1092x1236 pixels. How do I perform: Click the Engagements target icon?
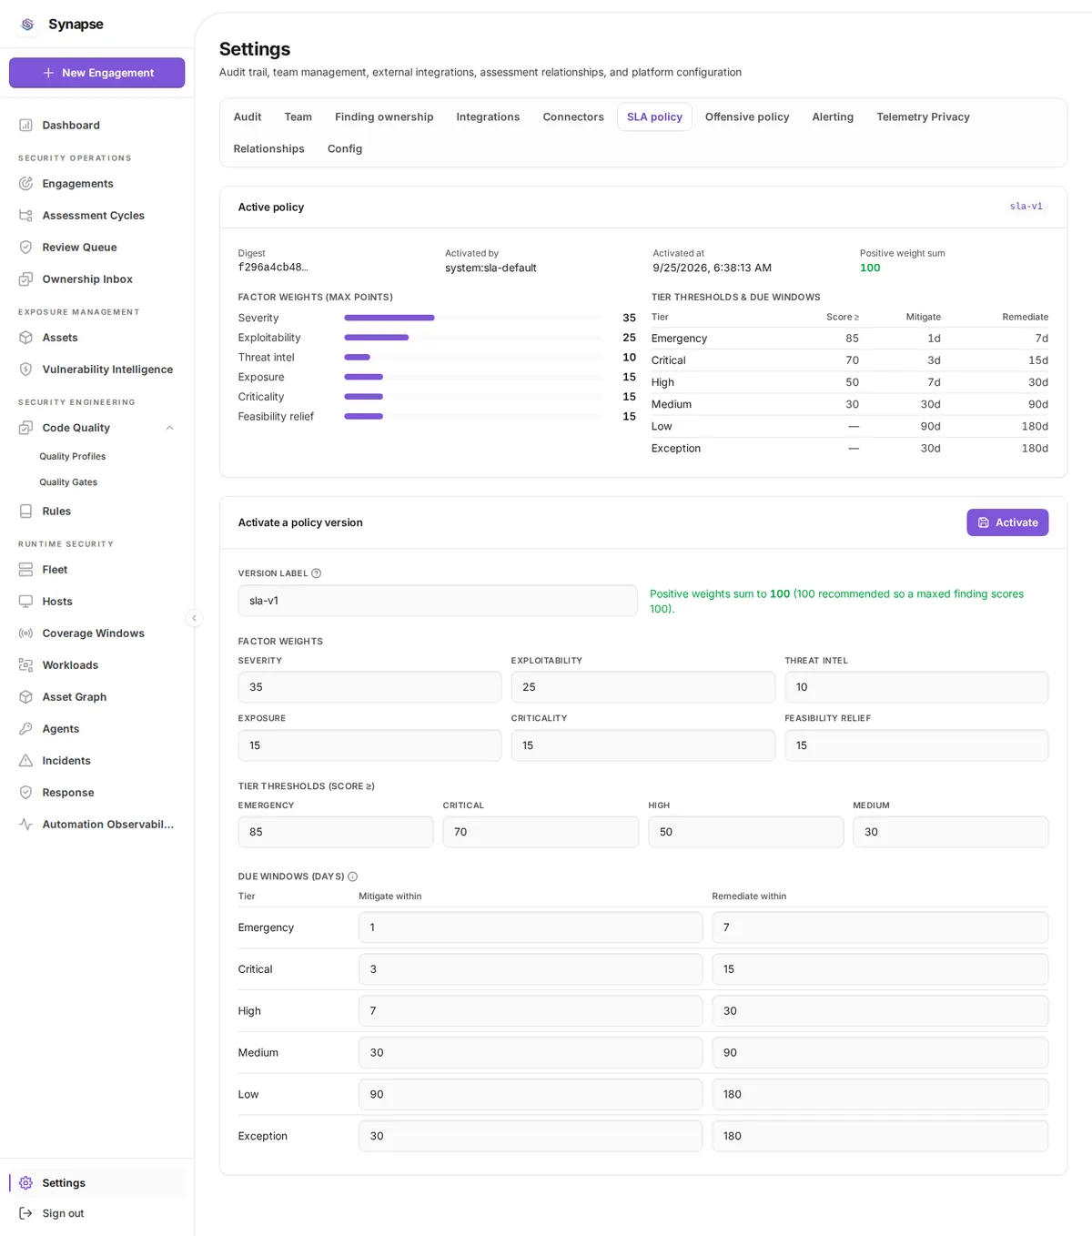click(x=25, y=184)
